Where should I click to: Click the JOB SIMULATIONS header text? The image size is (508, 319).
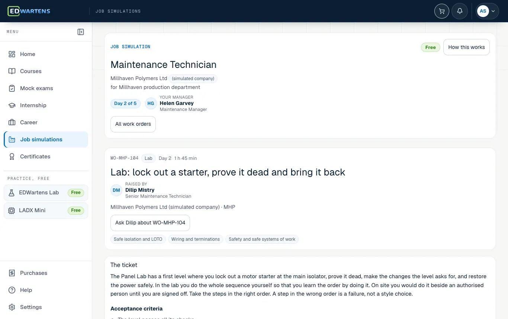tap(118, 11)
